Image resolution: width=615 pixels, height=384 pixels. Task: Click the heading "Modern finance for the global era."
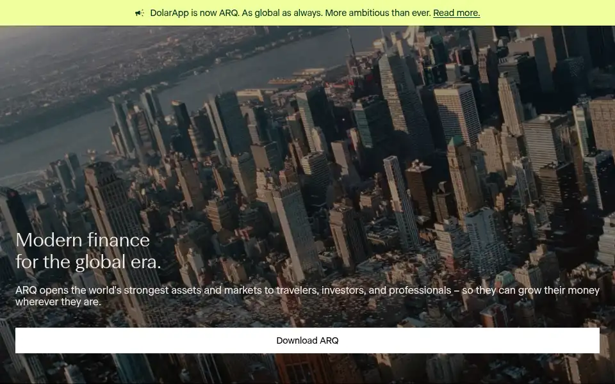[88, 251]
